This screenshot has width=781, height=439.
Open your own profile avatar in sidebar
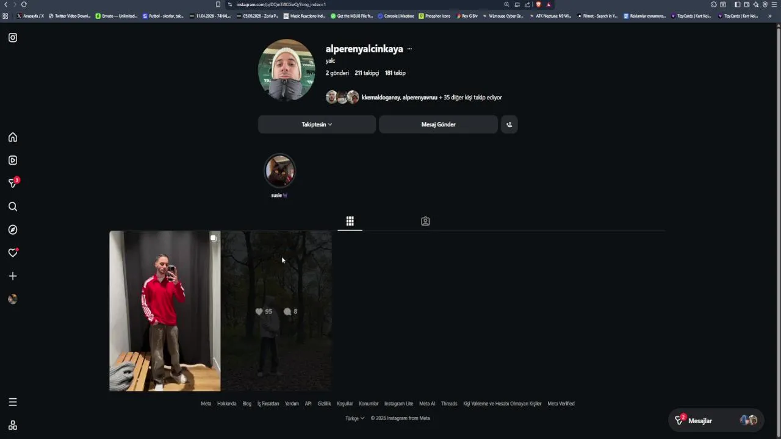[13, 299]
